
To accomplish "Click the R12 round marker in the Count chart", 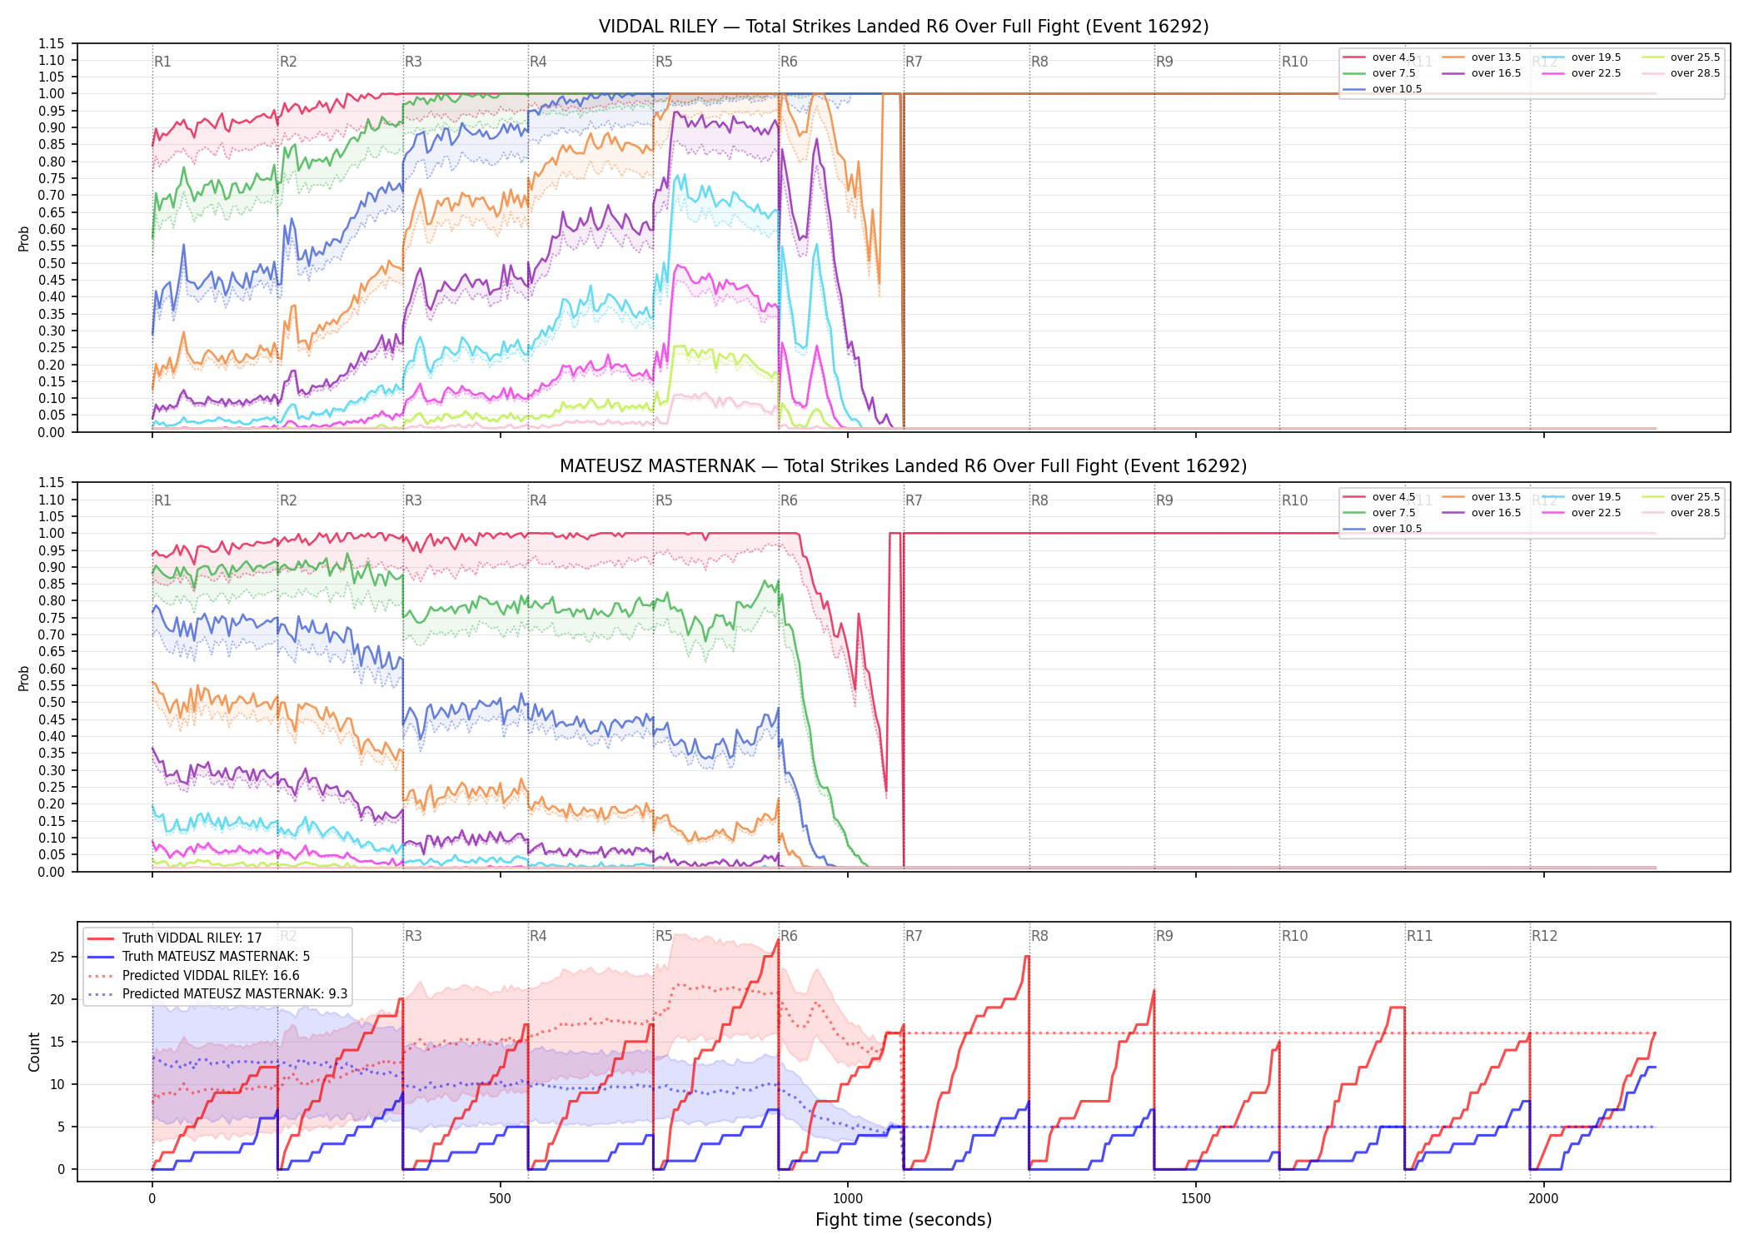I will [x=1544, y=936].
